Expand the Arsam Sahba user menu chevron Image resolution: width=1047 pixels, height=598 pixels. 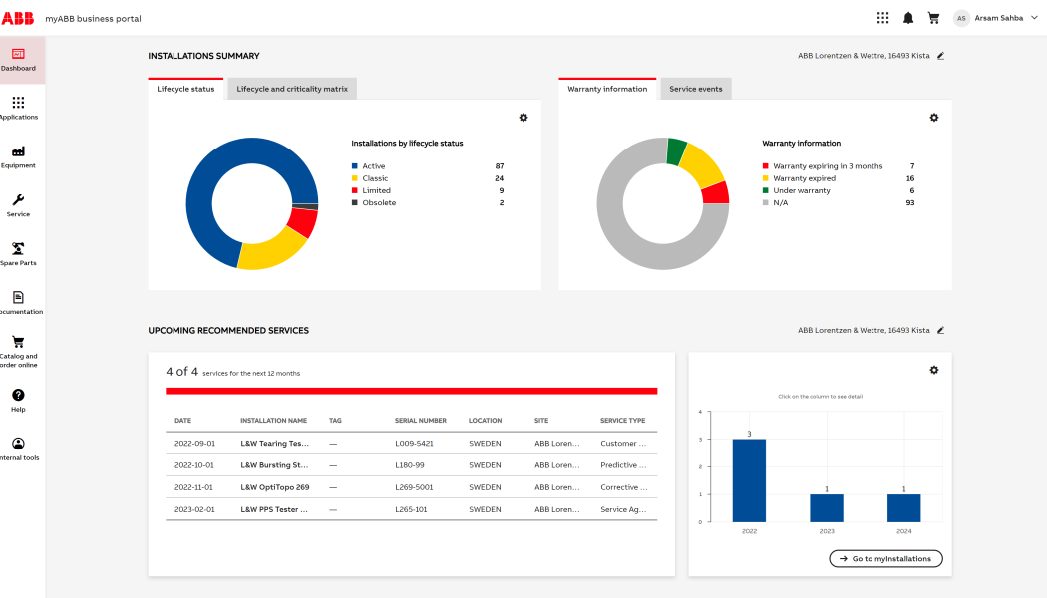click(1034, 18)
